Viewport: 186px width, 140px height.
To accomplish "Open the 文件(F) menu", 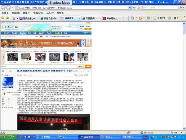I will (6, 13).
